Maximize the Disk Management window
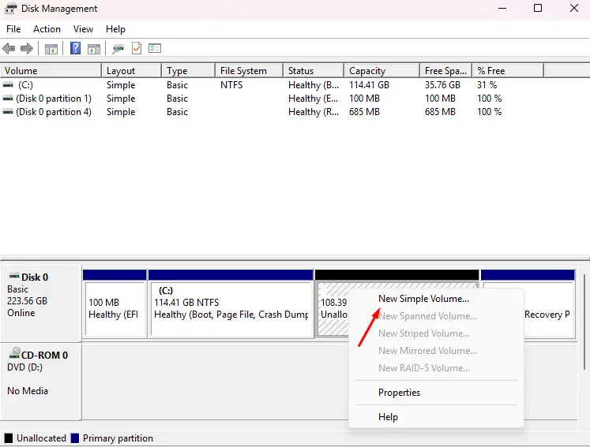The height and width of the screenshot is (447, 590). click(538, 8)
